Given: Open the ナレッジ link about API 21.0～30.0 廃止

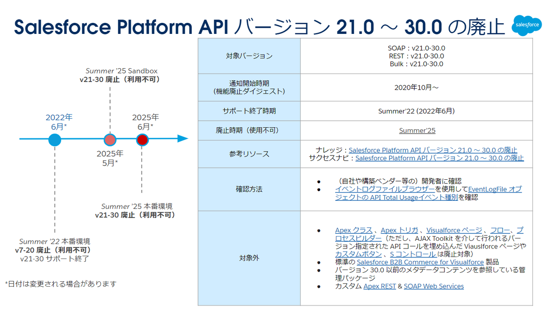Looking at the screenshot, I should [x=432, y=150].
